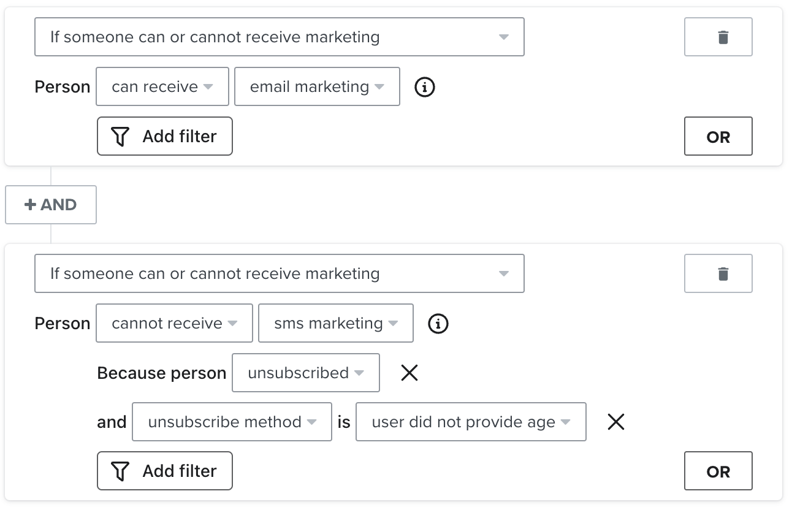Open the second condition type dropdown
The width and height of the screenshot is (792, 510).
point(280,273)
